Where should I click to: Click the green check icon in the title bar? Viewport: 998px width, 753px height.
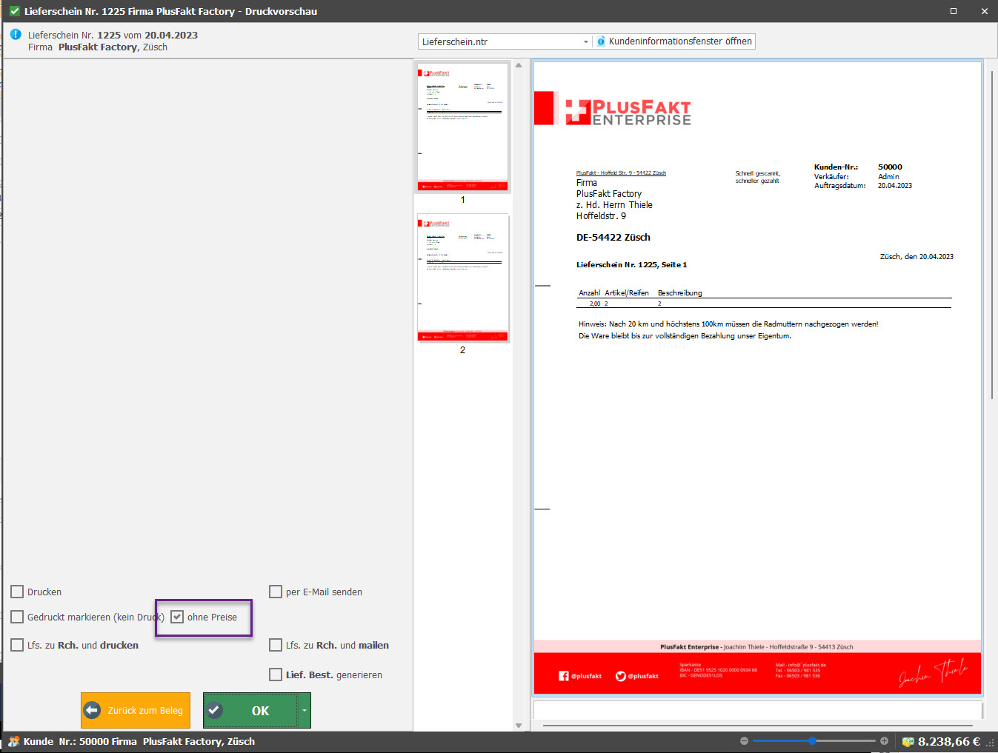(14, 11)
